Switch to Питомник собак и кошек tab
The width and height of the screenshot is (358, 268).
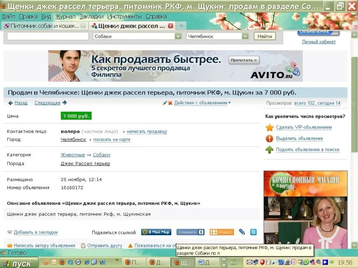(45, 26)
